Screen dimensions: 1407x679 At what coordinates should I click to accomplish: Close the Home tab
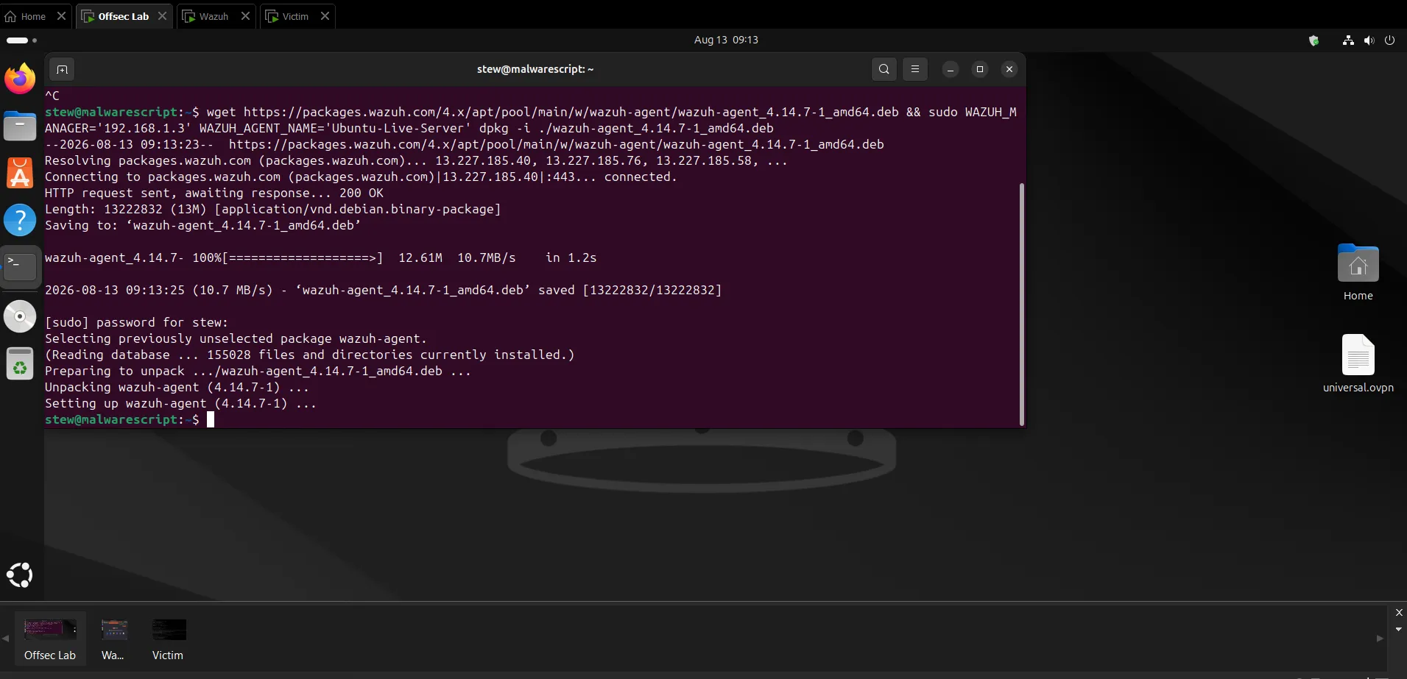point(61,16)
